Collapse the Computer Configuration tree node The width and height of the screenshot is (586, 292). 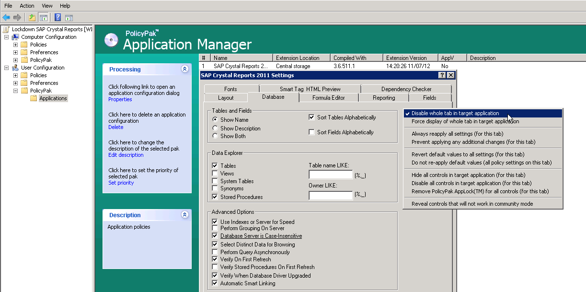pos(6,37)
